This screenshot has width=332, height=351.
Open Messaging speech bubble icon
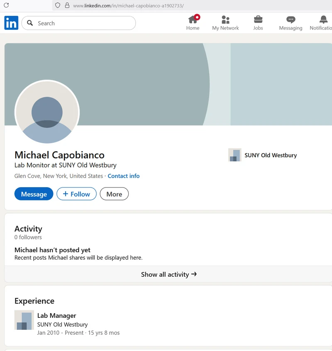point(290,19)
